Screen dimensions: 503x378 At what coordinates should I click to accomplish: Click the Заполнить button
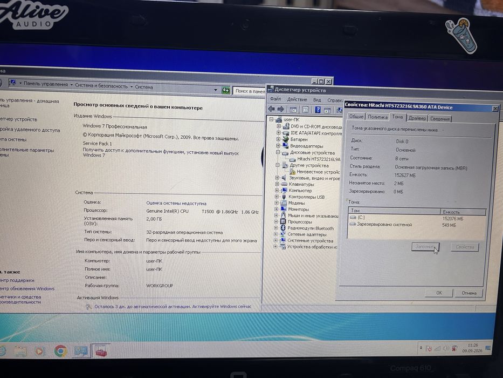click(x=425, y=247)
